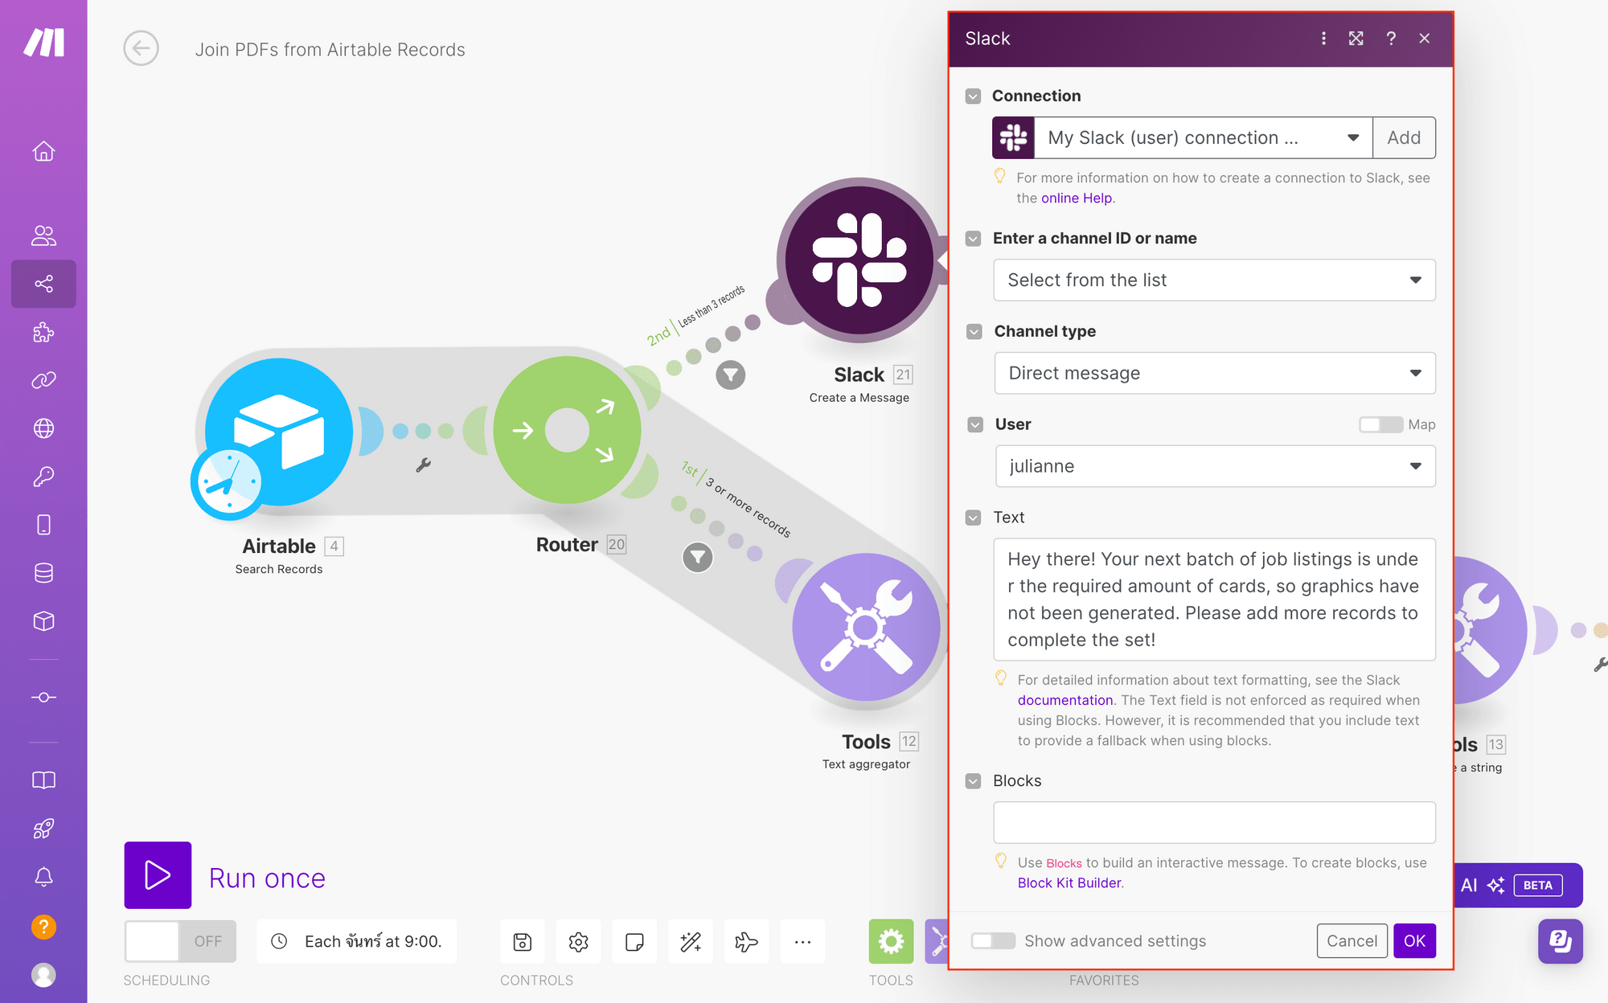The height and width of the screenshot is (1003, 1608).
Task: Open the Data stores database sidebar icon
Action: pyautogui.click(x=43, y=573)
